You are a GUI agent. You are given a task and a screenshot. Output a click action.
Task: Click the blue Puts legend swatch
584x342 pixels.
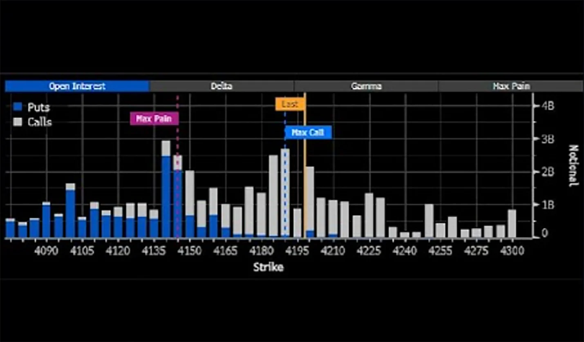click(17, 107)
